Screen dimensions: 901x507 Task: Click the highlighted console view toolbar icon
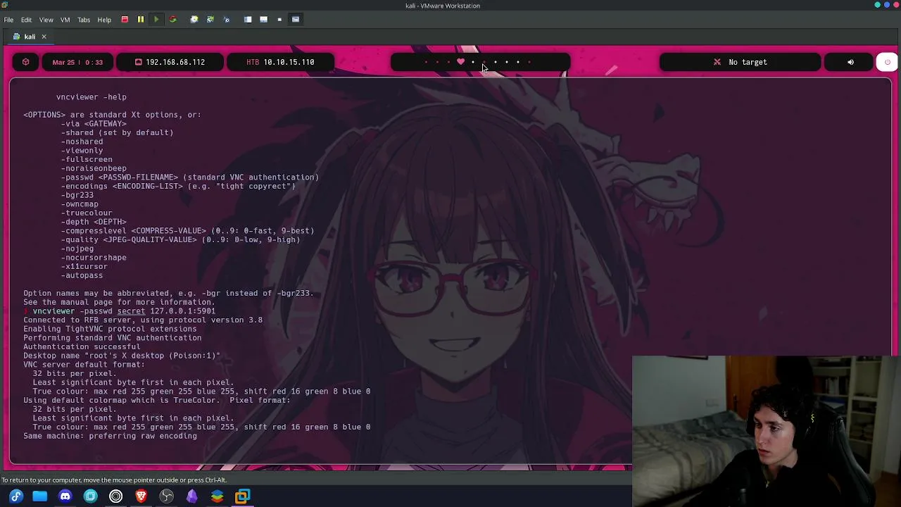point(296,20)
